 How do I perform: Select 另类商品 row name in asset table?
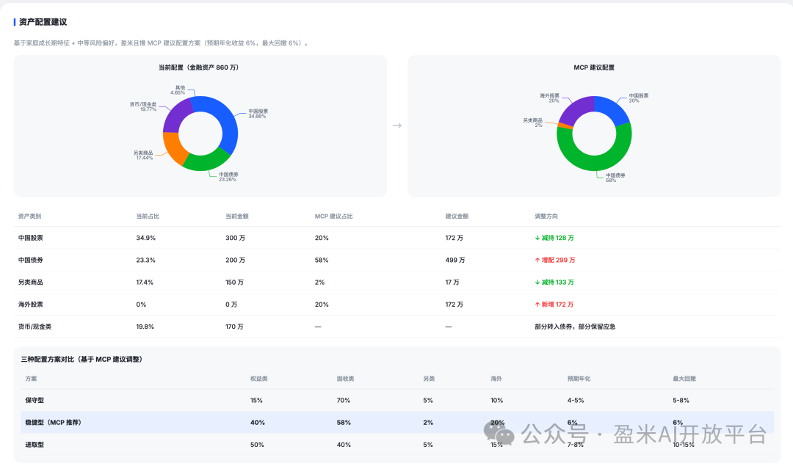tap(30, 283)
